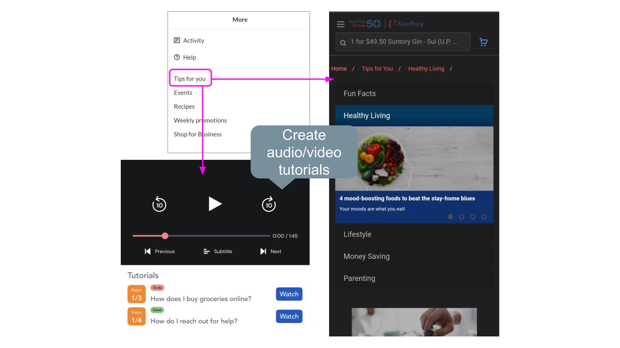Screen dimensions: 620x348
Task: Click Watch for 'How do I reach out for help?'
Action: pyautogui.click(x=290, y=316)
